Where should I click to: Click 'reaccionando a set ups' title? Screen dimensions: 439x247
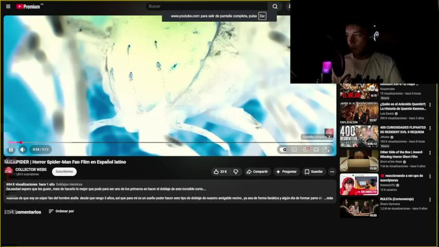401,178
